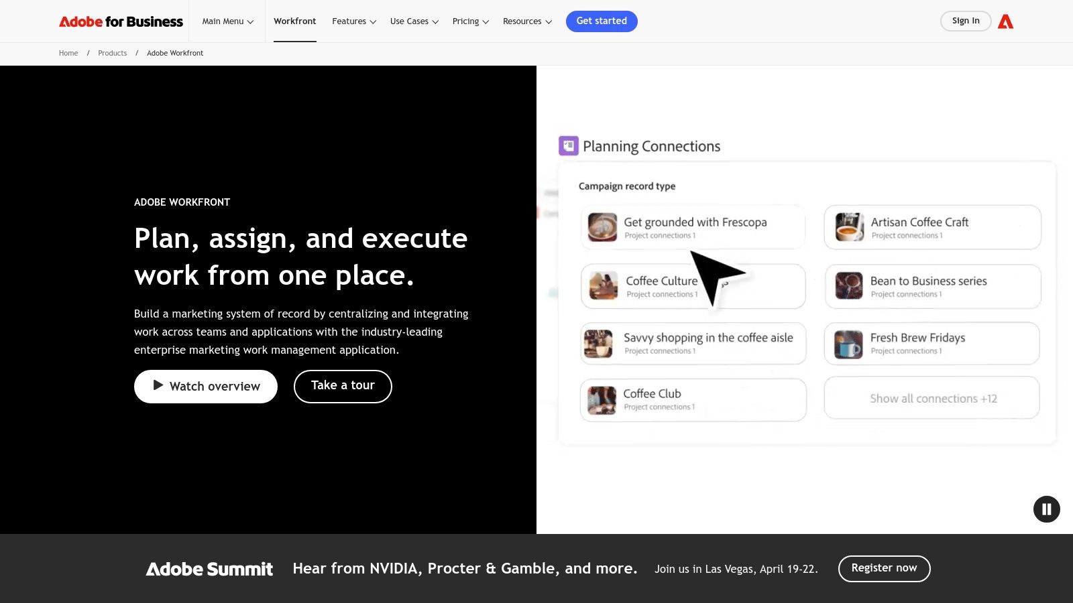This screenshot has width=1073, height=603.
Task: Click the Fresh Brew Fridays thumbnail
Action: (847, 343)
